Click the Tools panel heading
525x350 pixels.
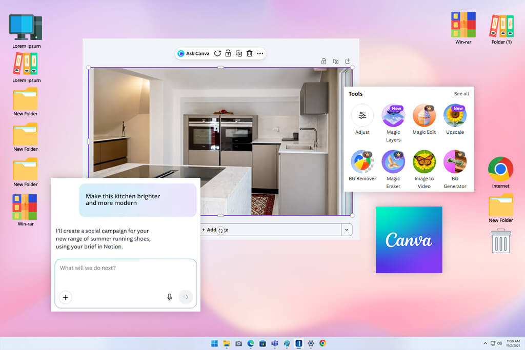pos(355,94)
